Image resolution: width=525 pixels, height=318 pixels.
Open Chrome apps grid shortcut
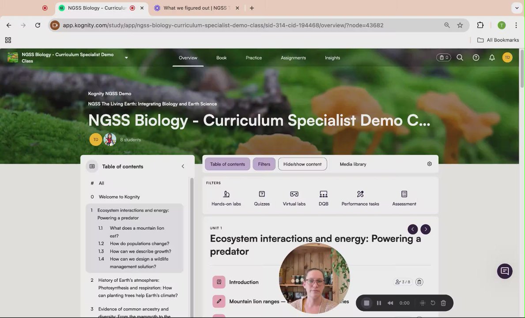[8, 40]
